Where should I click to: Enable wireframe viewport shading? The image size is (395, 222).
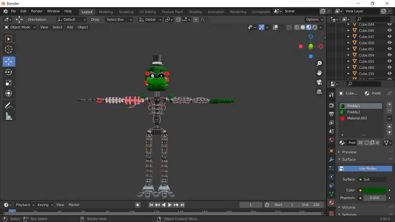click(297, 27)
